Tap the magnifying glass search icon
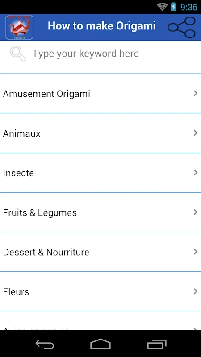The image size is (201, 357). pyautogui.click(x=18, y=54)
